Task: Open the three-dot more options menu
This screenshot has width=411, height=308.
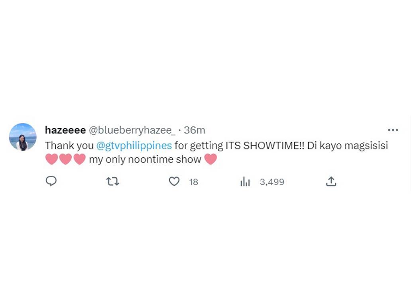Action: pos(393,130)
